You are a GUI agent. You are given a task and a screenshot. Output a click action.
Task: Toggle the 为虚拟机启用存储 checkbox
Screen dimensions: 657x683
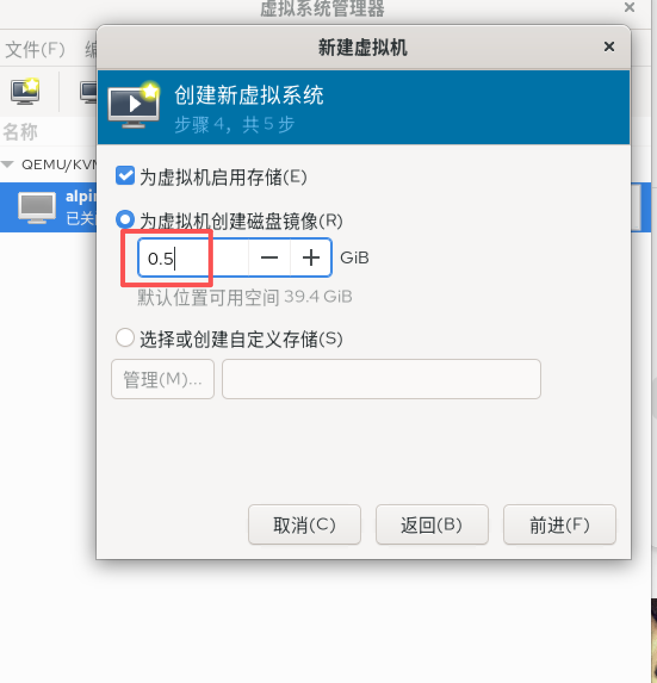(125, 176)
